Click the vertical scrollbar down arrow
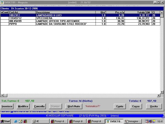The width and height of the screenshot is (165, 124). point(162,92)
